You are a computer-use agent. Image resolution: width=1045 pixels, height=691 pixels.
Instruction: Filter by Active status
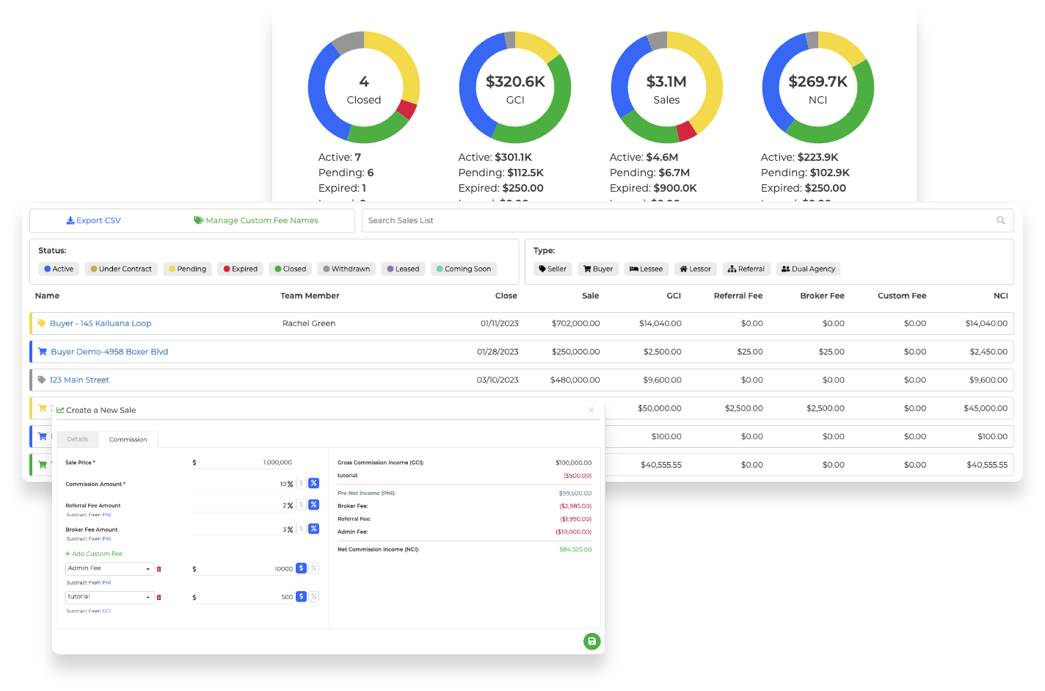[x=59, y=269]
